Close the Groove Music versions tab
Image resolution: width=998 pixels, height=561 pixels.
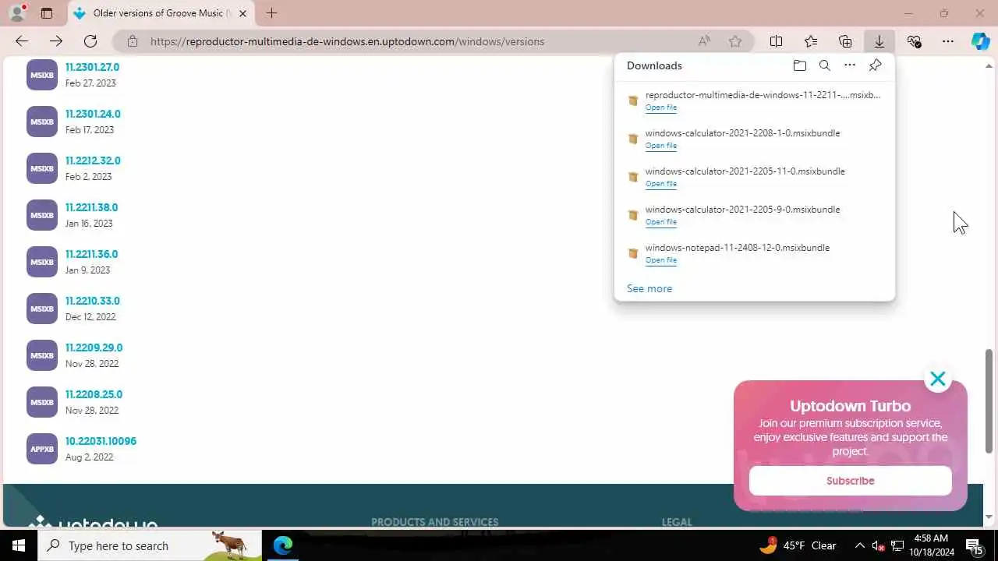(x=242, y=13)
